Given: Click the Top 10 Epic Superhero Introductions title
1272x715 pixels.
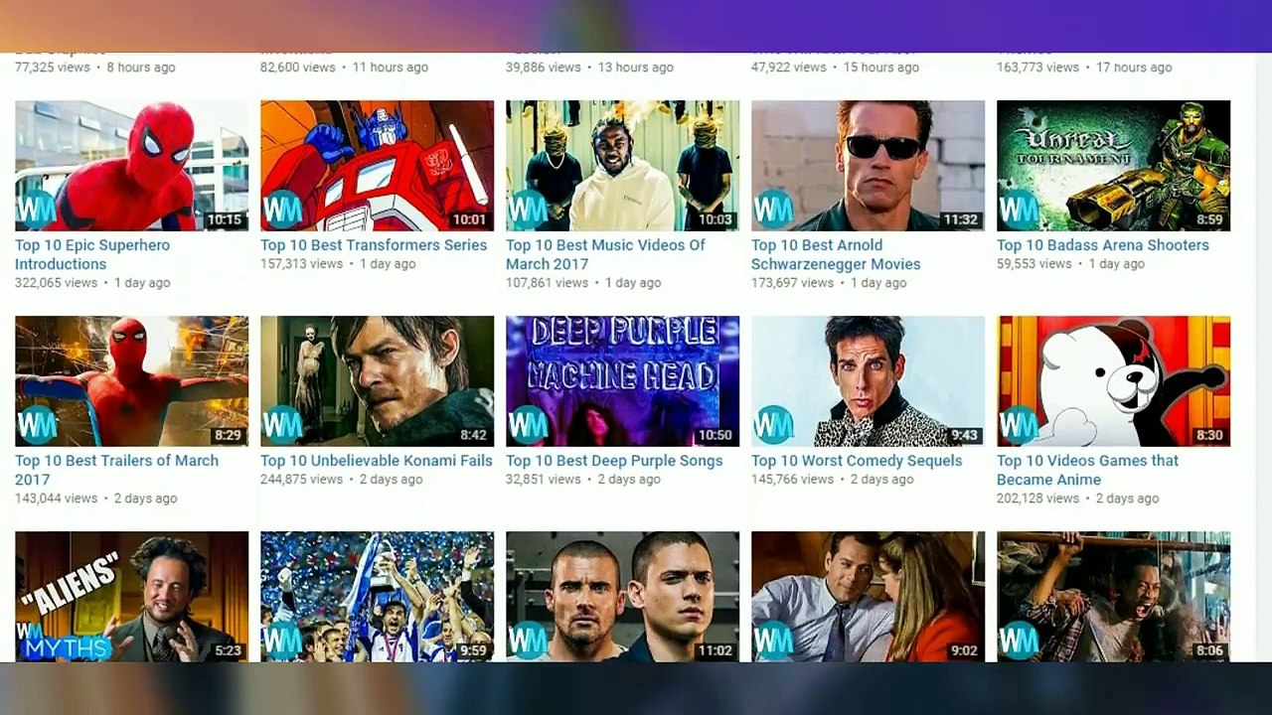Looking at the screenshot, I should point(92,254).
